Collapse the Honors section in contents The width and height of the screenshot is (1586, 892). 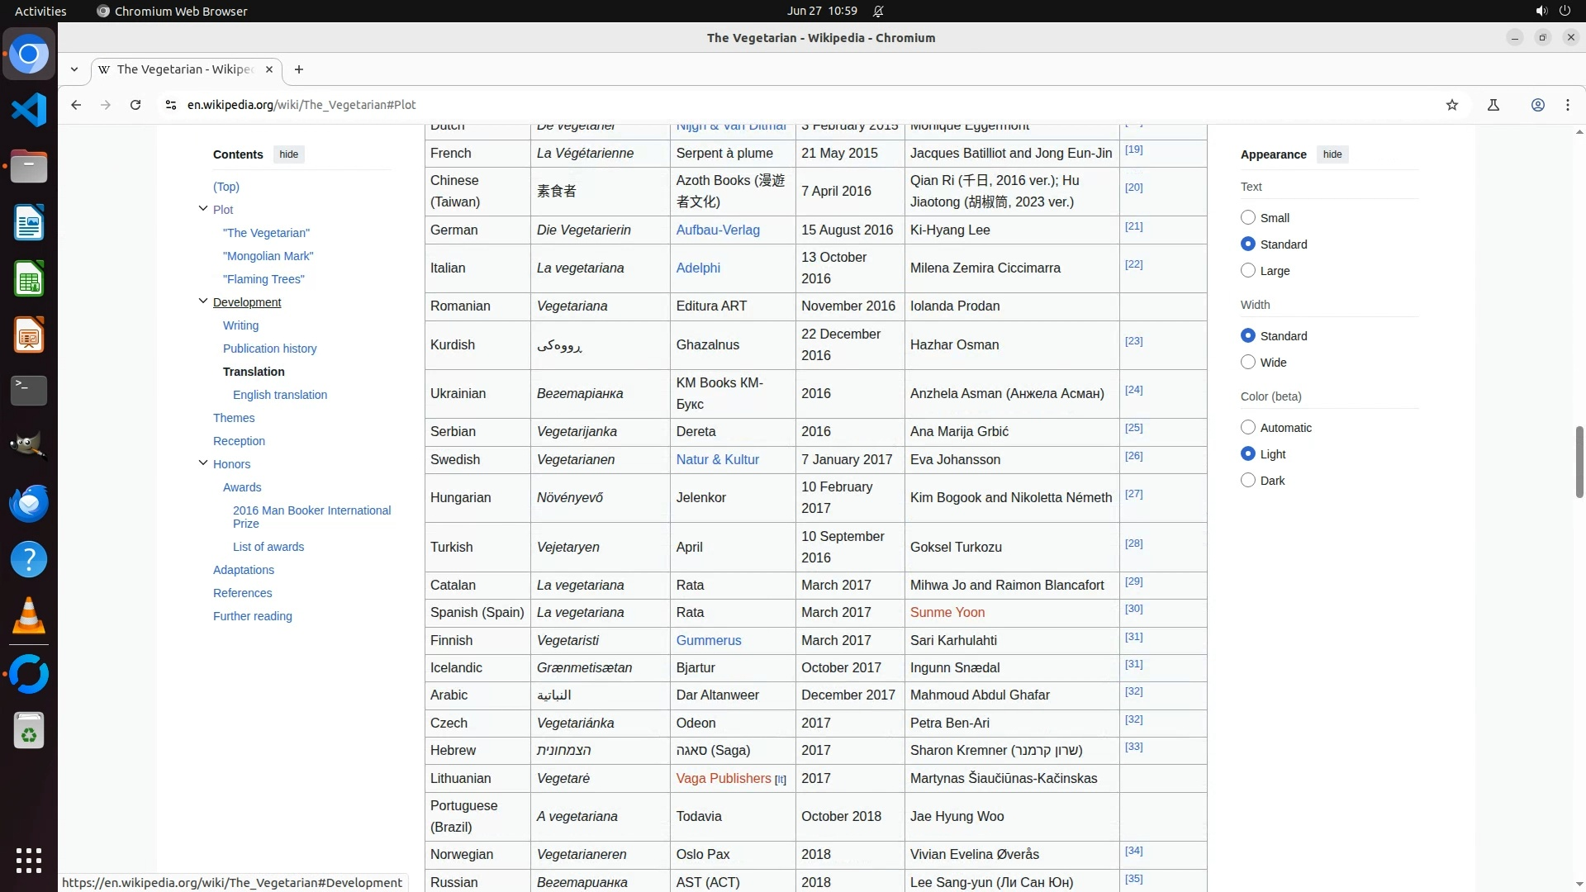203,463
